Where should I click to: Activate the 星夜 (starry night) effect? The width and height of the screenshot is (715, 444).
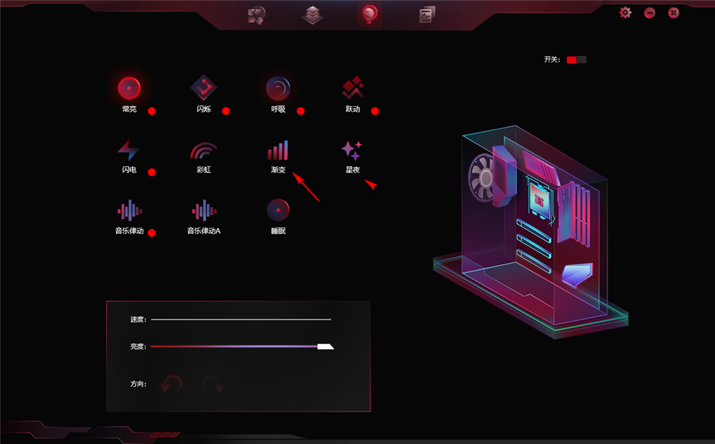tap(353, 148)
